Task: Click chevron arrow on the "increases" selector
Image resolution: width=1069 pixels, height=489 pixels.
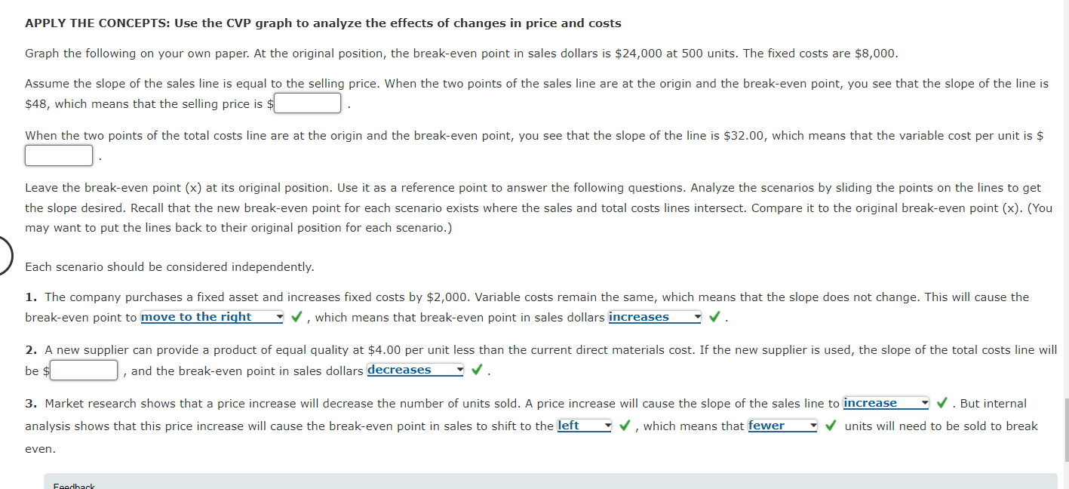Action: [x=696, y=316]
